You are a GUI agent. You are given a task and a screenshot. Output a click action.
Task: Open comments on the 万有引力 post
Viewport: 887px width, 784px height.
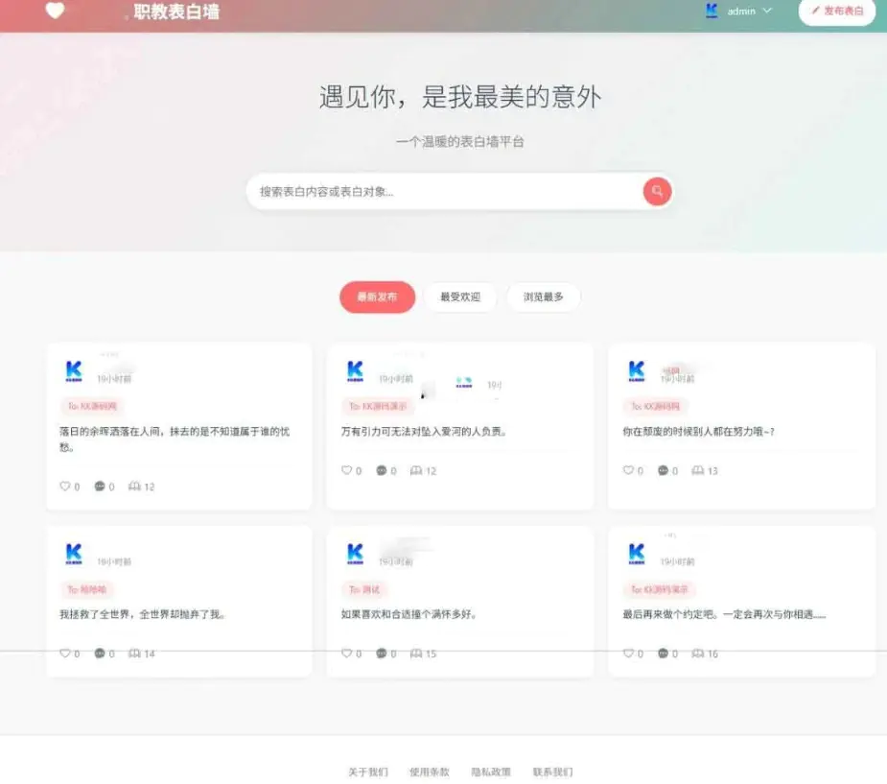[382, 470]
